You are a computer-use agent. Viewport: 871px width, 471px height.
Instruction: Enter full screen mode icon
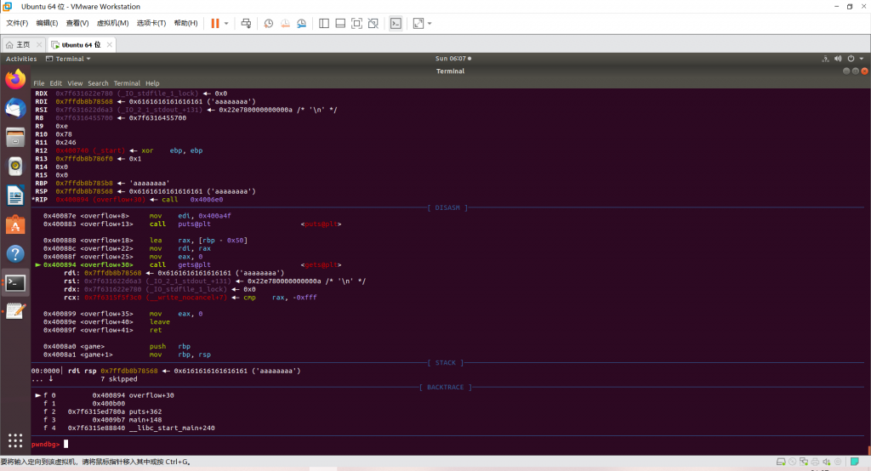click(356, 23)
